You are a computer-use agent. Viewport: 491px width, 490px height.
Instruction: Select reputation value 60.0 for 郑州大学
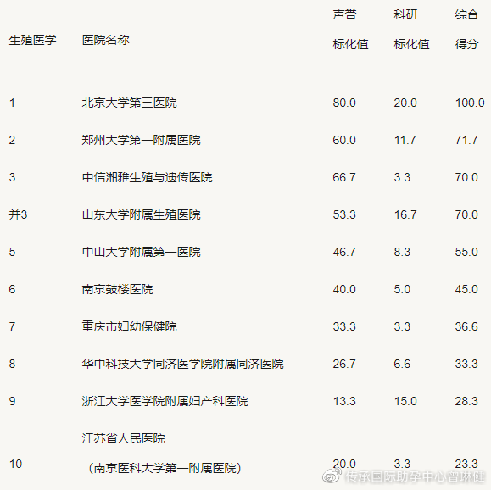coord(344,140)
